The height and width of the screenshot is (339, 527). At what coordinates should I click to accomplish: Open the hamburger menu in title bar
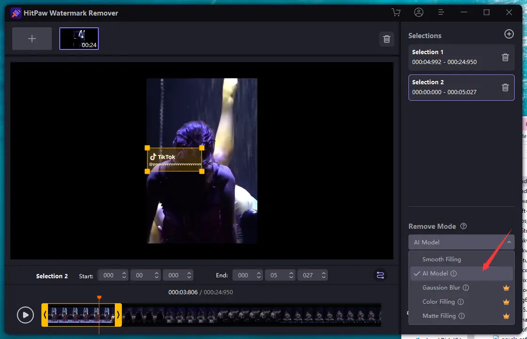(441, 13)
